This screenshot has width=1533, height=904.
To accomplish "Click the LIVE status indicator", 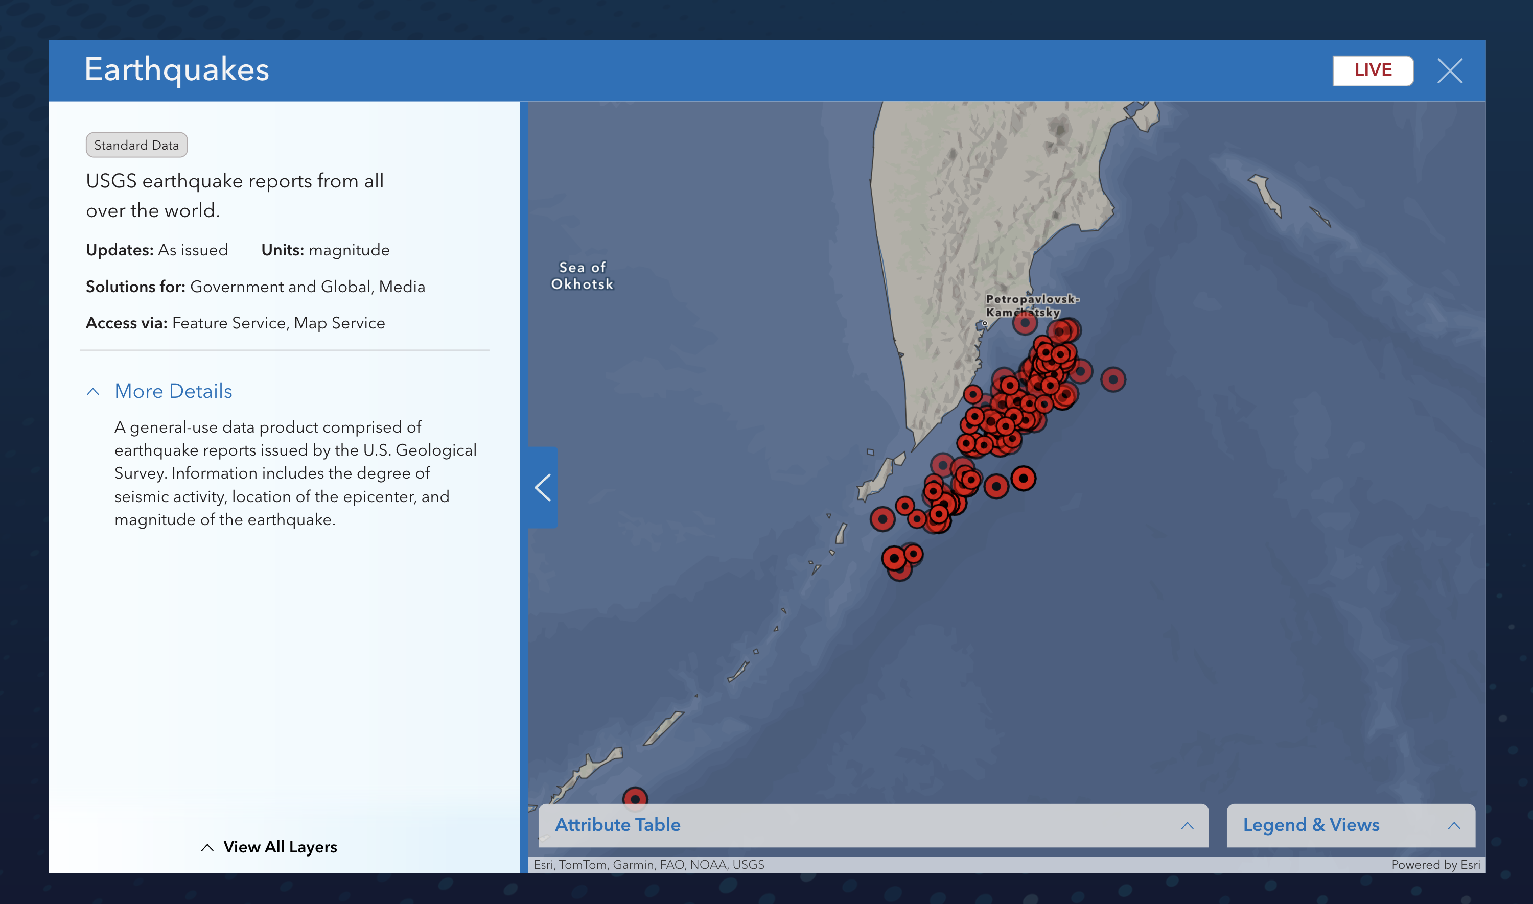I will click(x=1372, y=70).
